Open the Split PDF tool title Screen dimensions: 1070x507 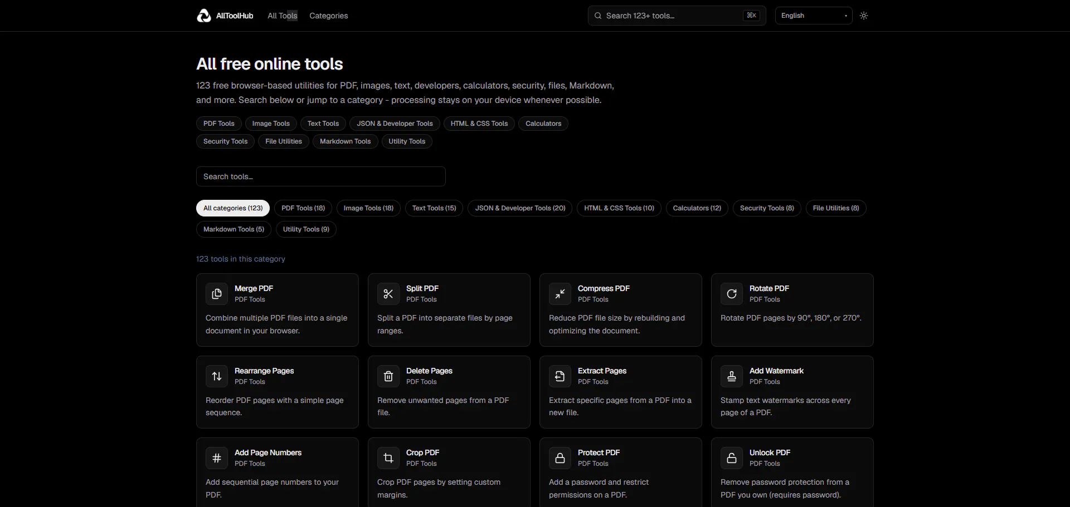point(422,288)
